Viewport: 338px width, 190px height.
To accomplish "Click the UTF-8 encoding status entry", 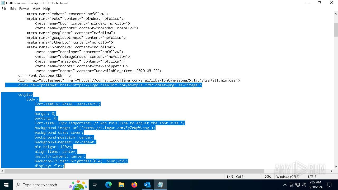I will click(x=312, y=177).
